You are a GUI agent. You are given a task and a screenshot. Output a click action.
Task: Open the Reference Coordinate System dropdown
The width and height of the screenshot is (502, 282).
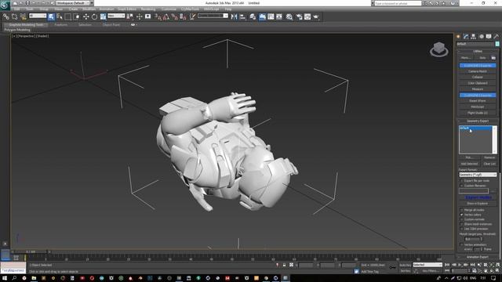[x=116, y=16]
